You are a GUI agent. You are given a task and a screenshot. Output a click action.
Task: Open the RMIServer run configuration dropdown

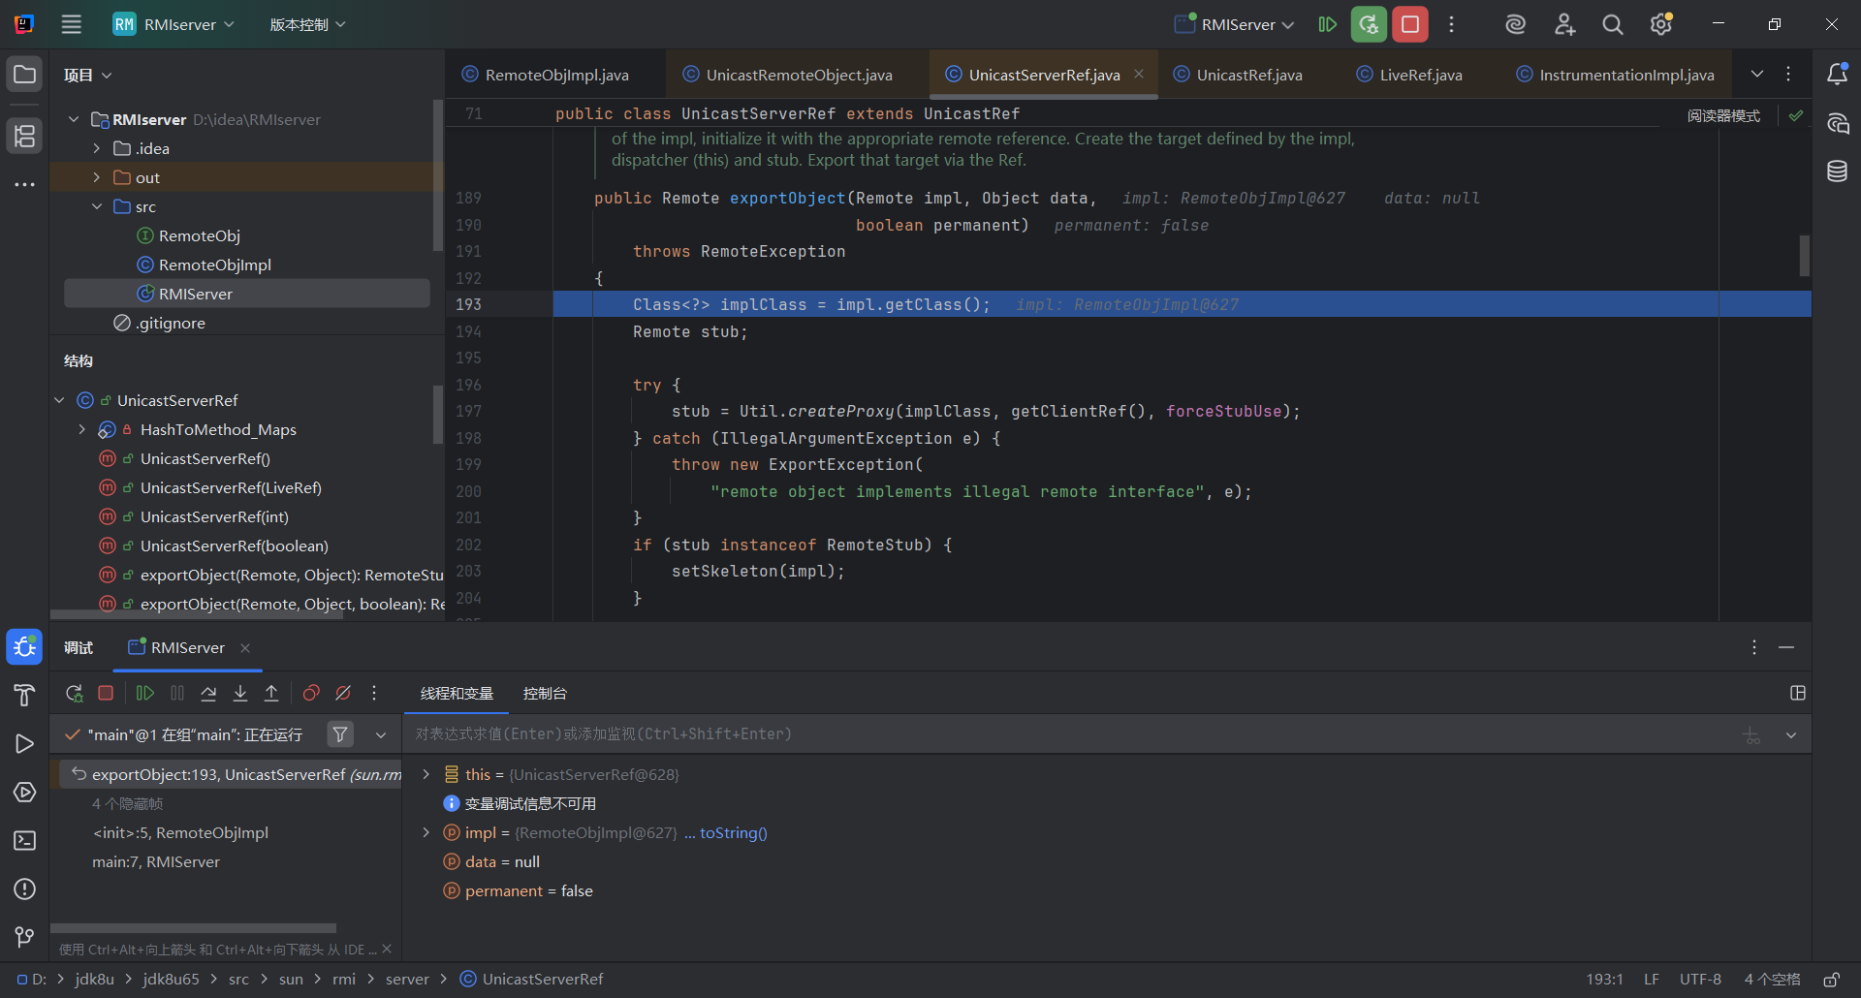[x=1235, y=24]
